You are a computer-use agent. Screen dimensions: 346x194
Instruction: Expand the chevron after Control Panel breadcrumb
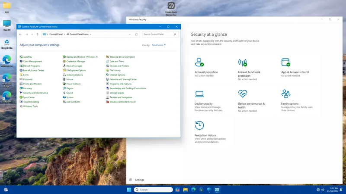click(x=64, y=34)
